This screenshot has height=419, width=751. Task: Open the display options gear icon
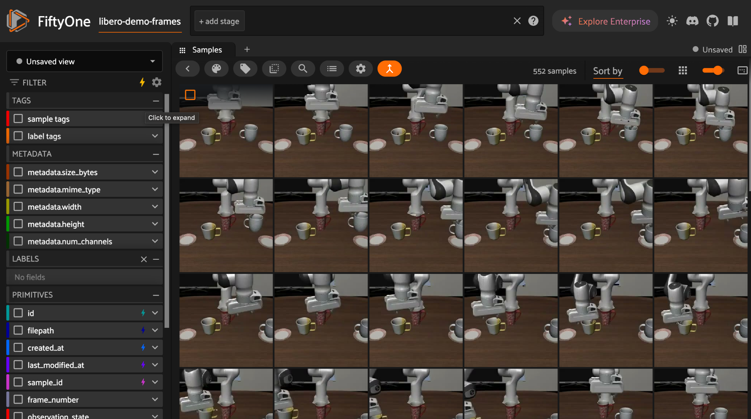(x=361, y=68)
